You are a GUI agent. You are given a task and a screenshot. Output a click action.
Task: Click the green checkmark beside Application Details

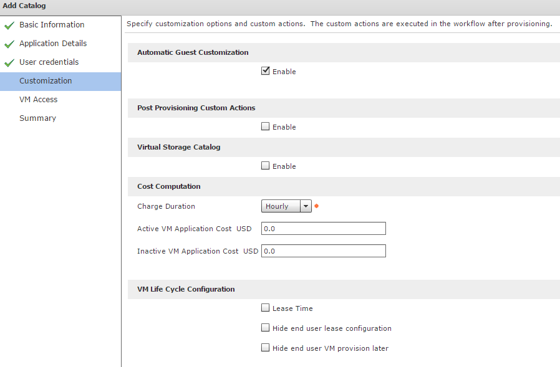pyautogui.click(x=9, y=44)
